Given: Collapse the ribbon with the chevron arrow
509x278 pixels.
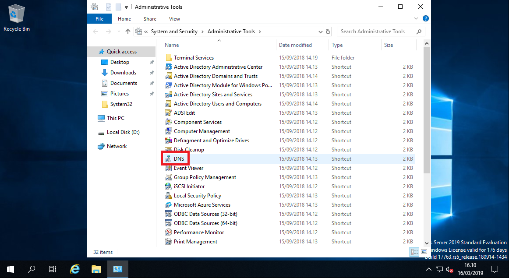Looking at the screenshot, I should click(x=415, y=18).
